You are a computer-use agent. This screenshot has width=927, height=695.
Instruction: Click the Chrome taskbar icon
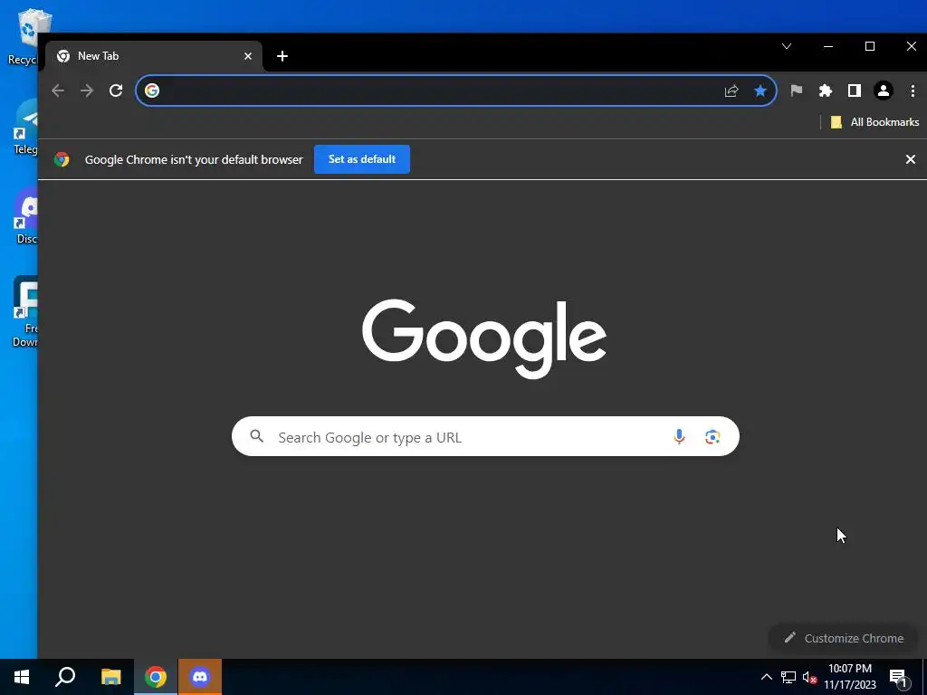pyautogui.click(x=156, y=677)
